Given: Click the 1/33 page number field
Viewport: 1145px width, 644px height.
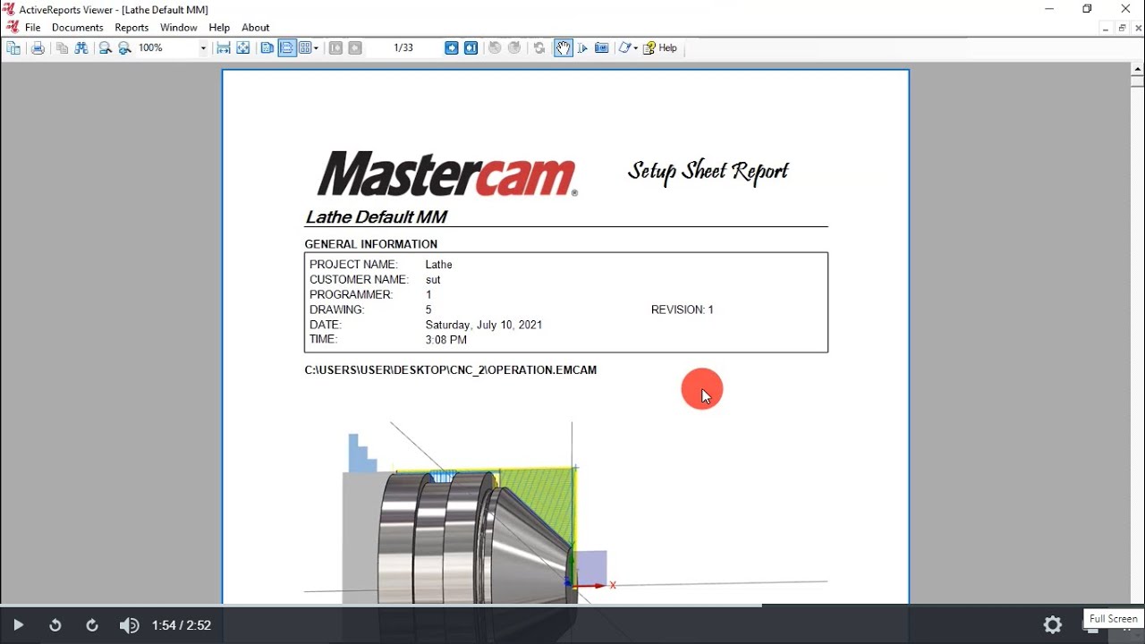Looking at the screenshot, I should click(403, 48).
